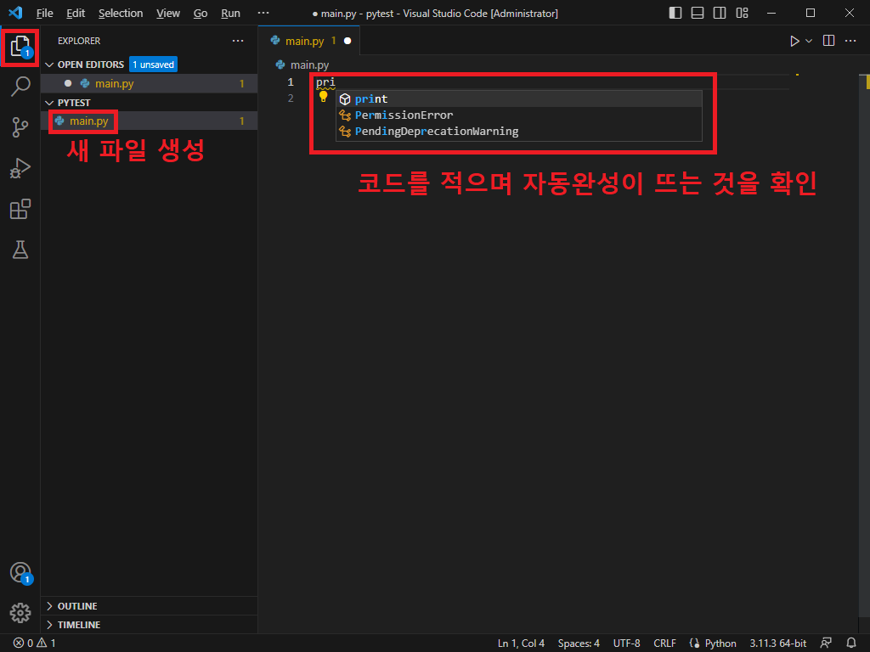Open the File menu

(x=44, y=14)
